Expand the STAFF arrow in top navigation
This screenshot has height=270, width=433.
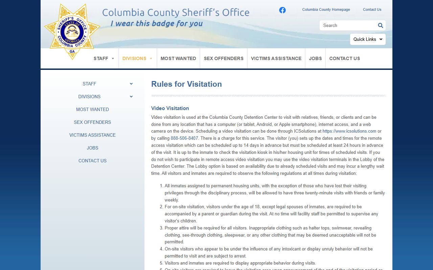click(x=113, y=59)
